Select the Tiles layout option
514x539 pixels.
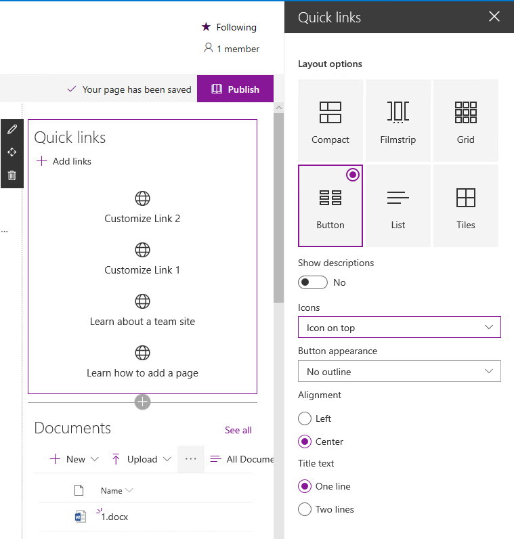[x=465, y=206]
